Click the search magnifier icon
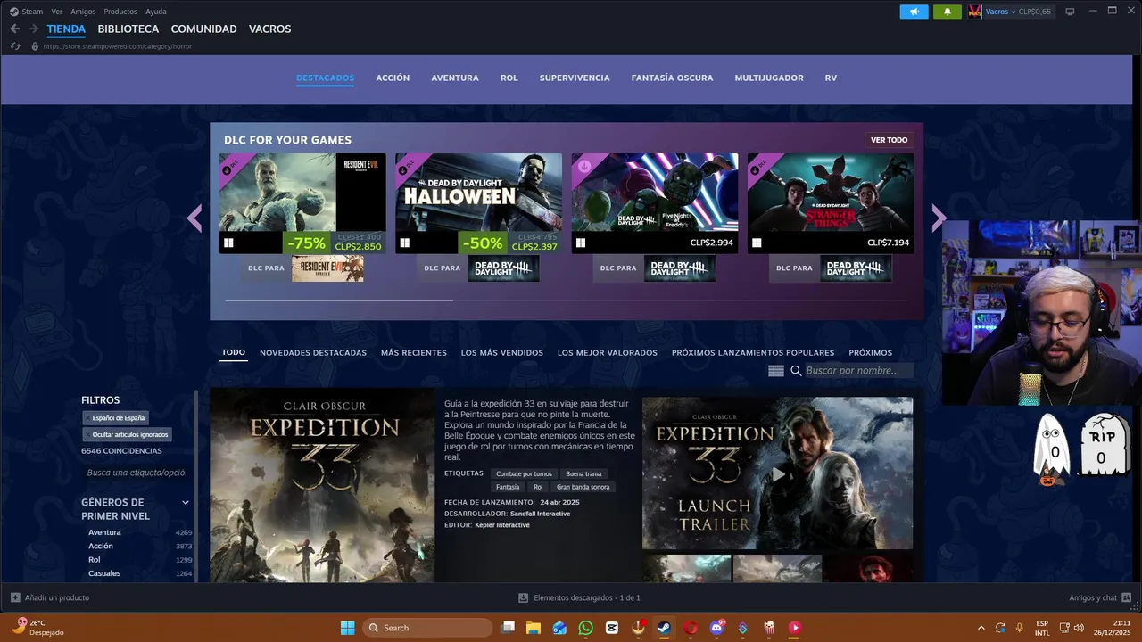 pyautogui.click(x=796, y=371)
